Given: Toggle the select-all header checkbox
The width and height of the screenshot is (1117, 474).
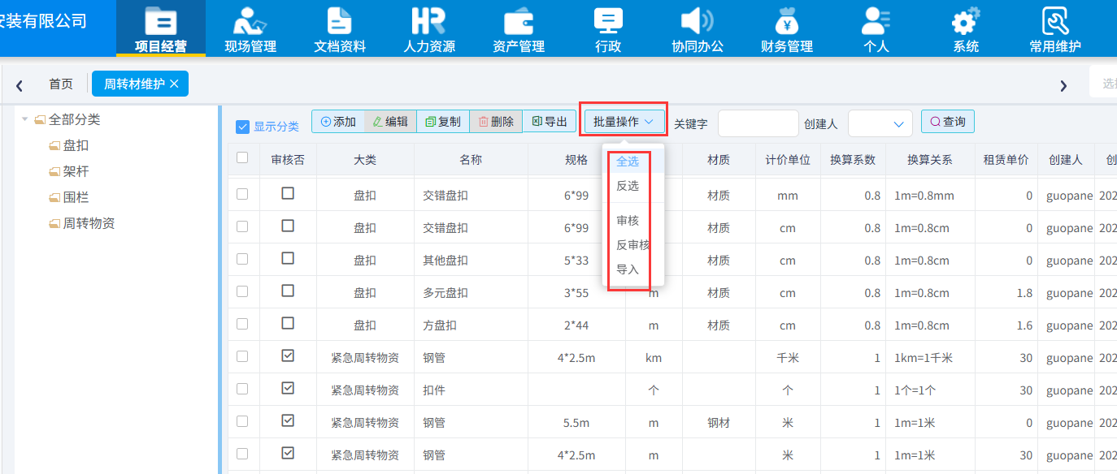Looking at the screenshot, I should [242, 158].
